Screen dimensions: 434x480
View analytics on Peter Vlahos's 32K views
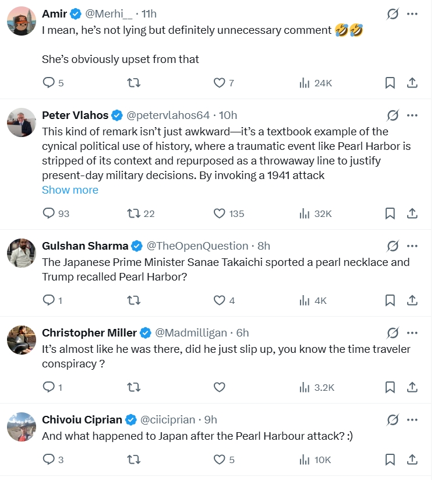click(316, 213)
